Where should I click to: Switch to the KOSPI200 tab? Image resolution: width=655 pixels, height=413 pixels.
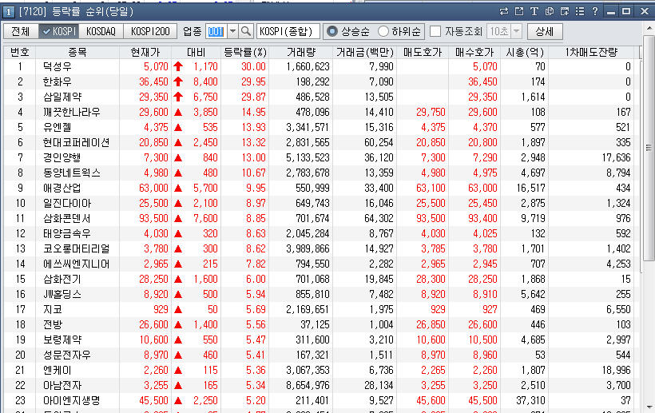coord(150,31)
